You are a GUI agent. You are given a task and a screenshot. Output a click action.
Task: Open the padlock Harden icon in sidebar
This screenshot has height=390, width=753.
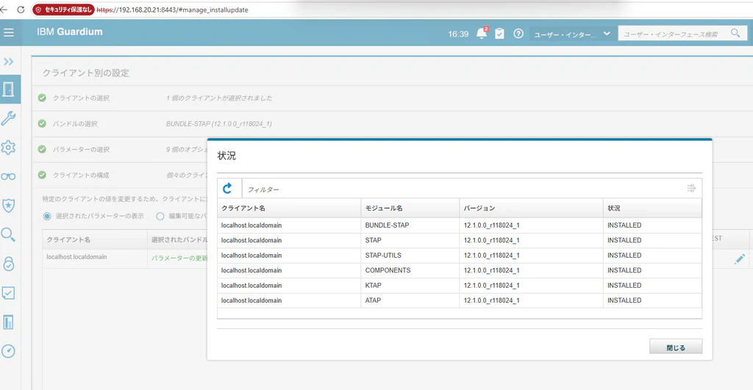click(x=9, y=264)
